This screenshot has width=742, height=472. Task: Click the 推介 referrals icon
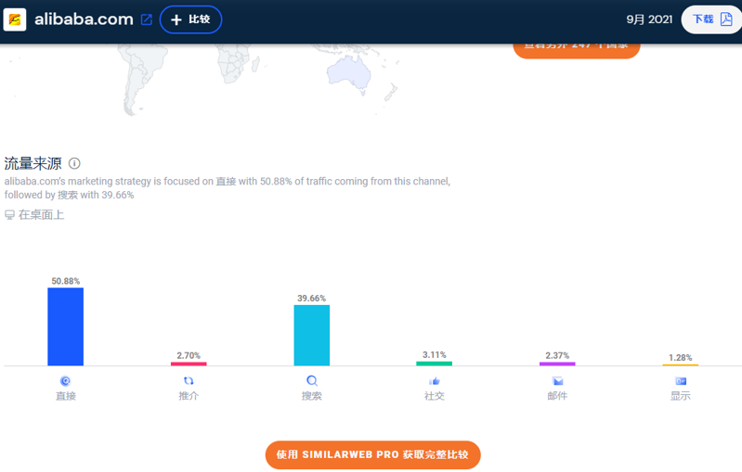pyautogui.click(x=189, y=381)
